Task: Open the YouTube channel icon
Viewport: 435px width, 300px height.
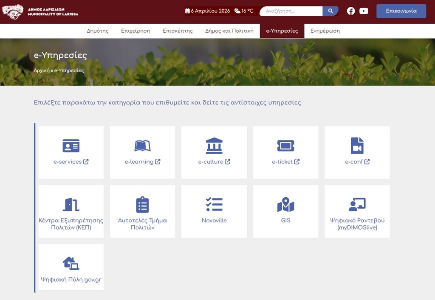Action: coord(364,11)
